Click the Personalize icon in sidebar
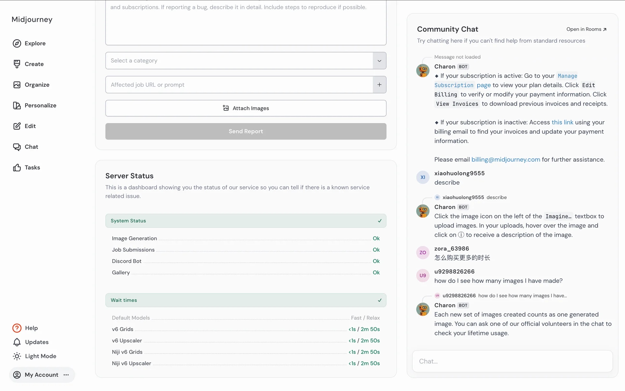The image size is (625, 391). point(17,105)
